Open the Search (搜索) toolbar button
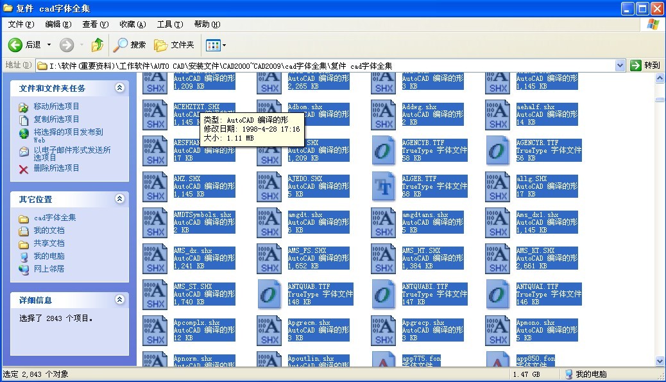 pyautogui.click(x=129, y=44)
